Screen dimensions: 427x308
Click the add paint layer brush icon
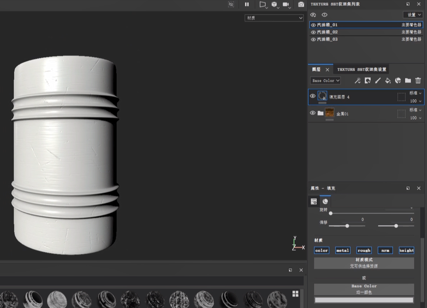click(x=378, y=81)
